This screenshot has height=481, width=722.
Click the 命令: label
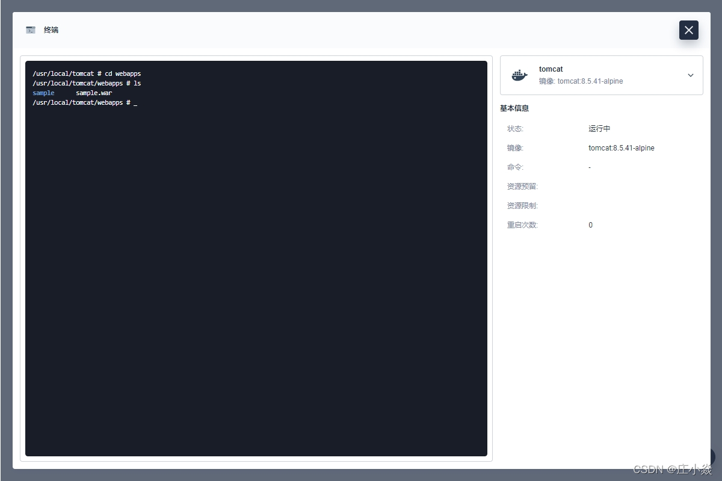515,167
